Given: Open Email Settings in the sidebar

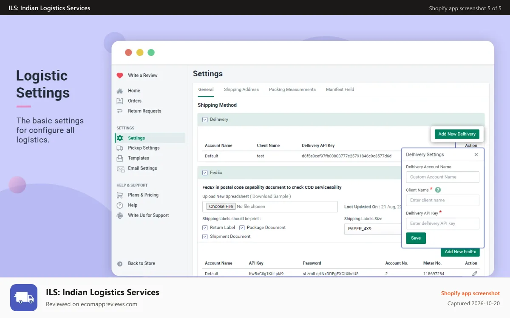Looking at the screenshot, I should point(142,168).
